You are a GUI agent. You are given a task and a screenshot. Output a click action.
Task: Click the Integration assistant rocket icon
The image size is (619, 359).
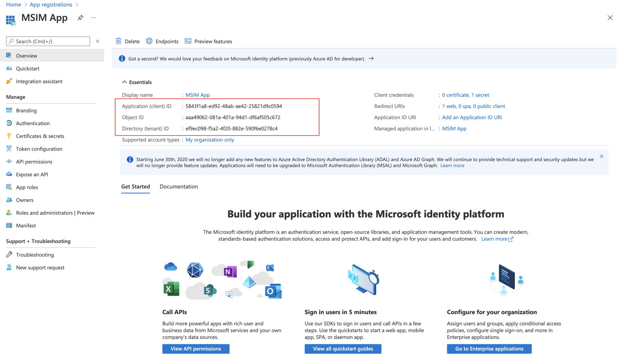click(9, 81)
